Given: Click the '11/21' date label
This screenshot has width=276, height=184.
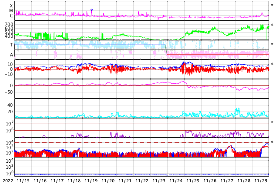Looking at the screenshot, I should 125,181.
